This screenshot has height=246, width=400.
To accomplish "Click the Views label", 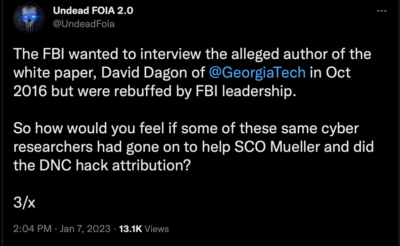I will (157, 229).
